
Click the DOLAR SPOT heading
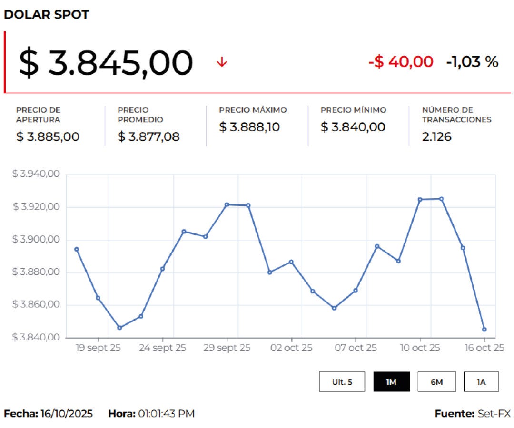(46, 15)
